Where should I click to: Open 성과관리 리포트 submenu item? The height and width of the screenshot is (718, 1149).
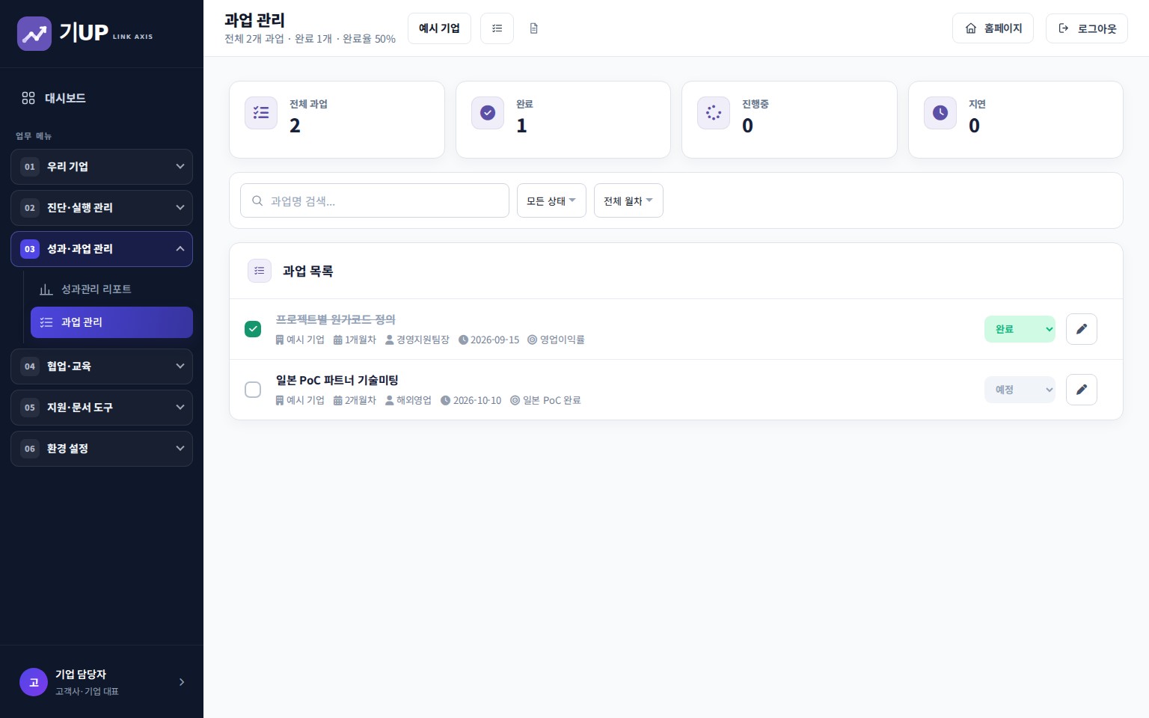111,289
